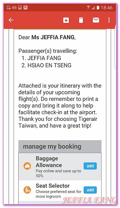
Task: Add Baggage Allowance with the add button
Action: point(90,166)
